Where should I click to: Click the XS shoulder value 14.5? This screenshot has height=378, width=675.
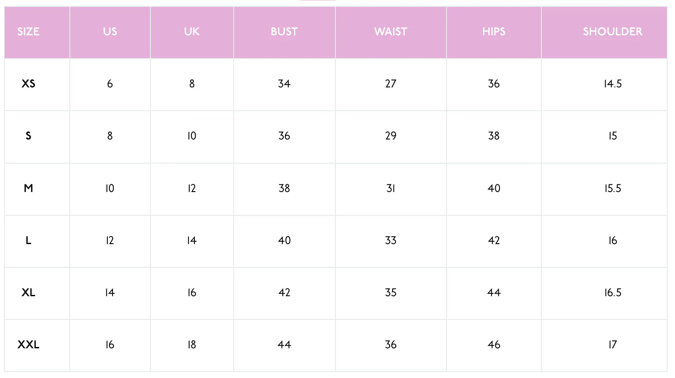tap(612, 84)
